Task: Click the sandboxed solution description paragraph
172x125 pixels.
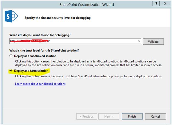Action: (x=88, y=63)
